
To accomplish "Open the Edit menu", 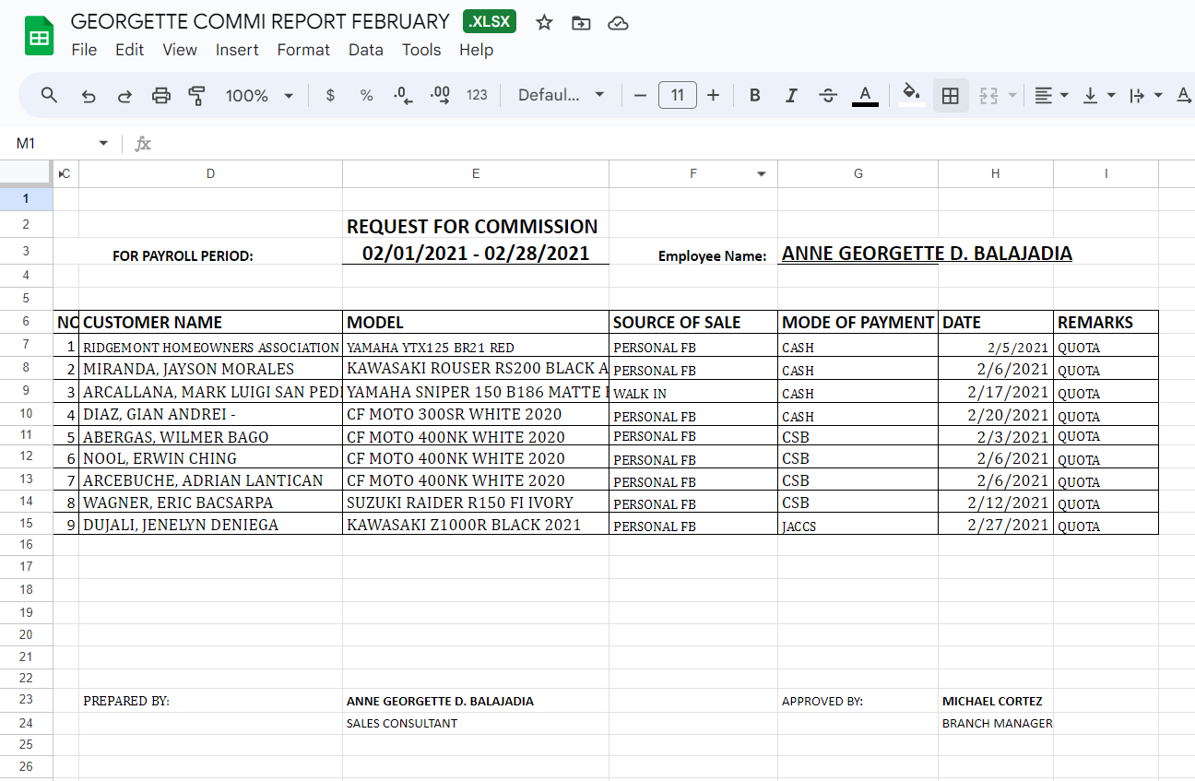I will (x=129, y=50).
